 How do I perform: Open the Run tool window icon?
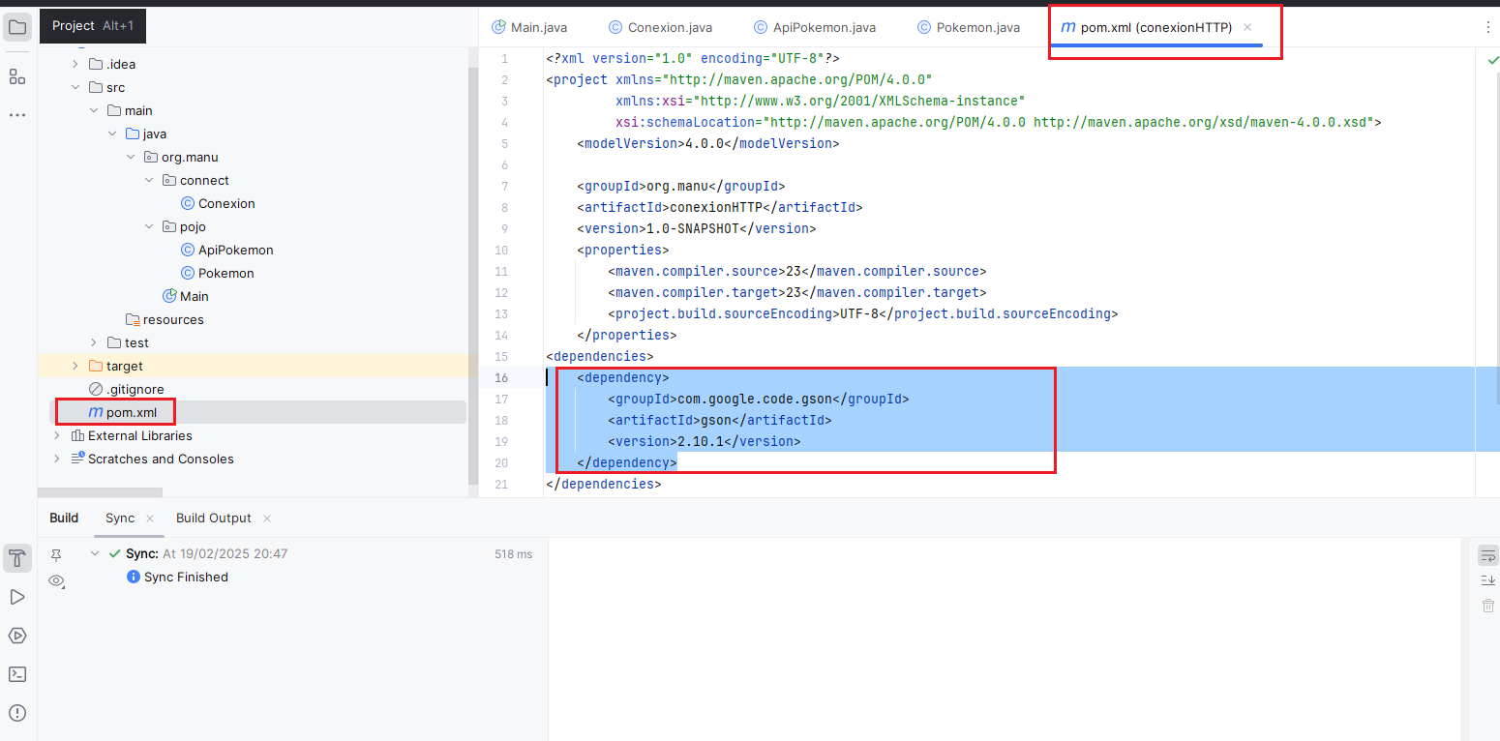click(x=17, y=597)
